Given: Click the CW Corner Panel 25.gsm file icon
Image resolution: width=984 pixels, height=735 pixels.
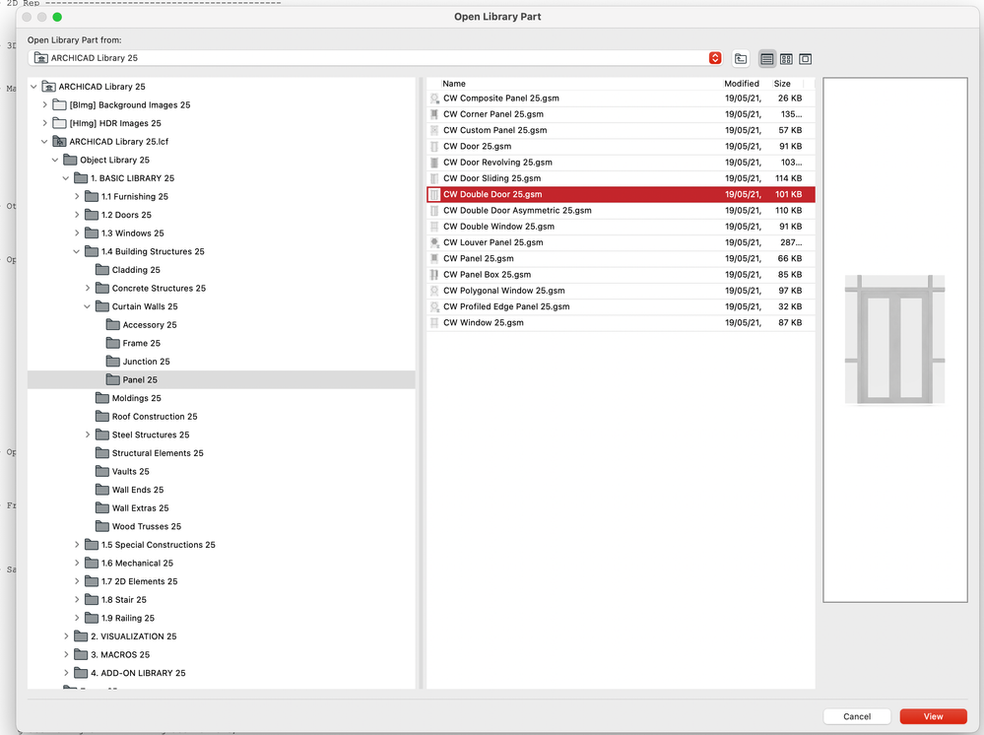Looking at the screenshot, I should click(434, 114).
